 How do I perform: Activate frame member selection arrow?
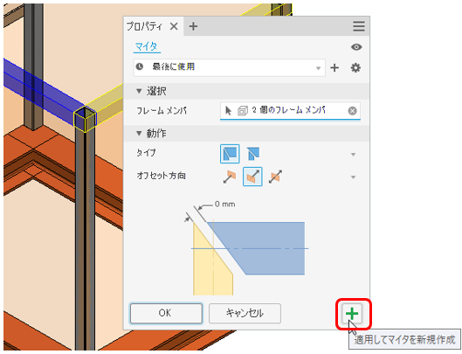coord(228,111)
